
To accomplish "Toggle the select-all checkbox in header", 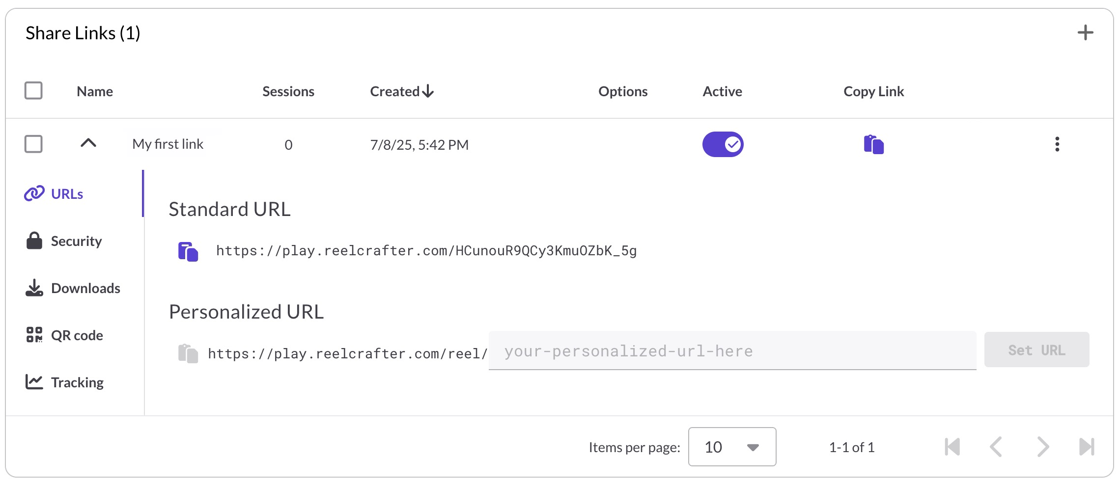I will [x=33, y=91].
